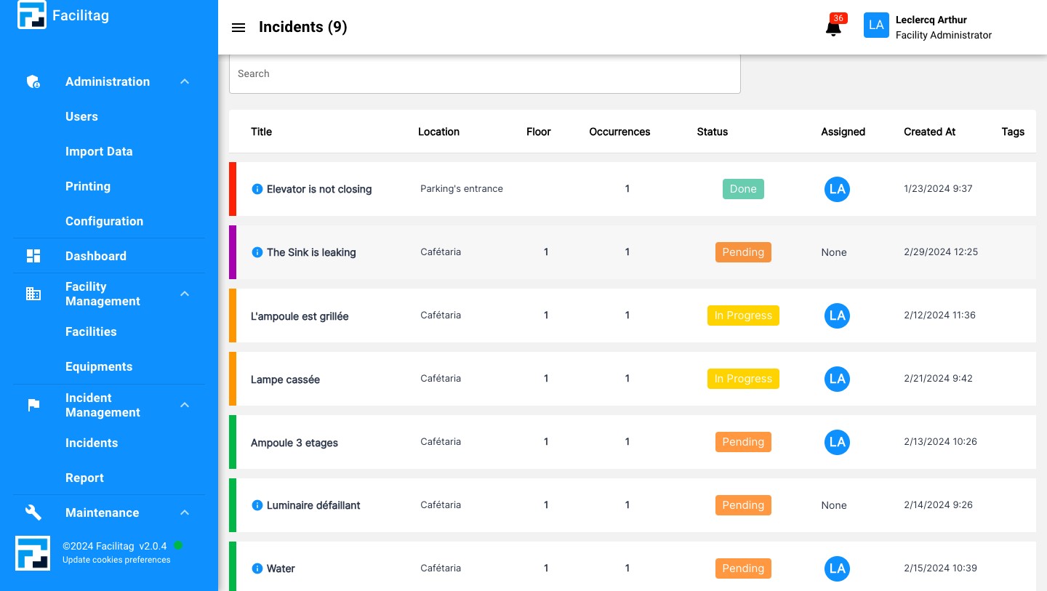Viewport: 1047px width, 591px height.
Task: Click Update cookies preferences link
Action: pyautogui.click(x=116, y=560)
